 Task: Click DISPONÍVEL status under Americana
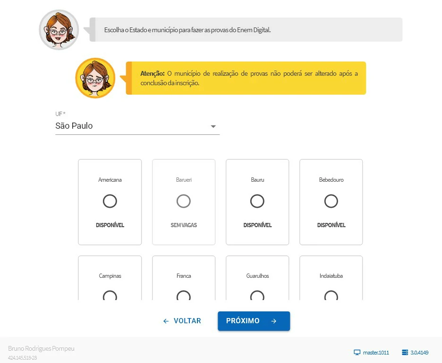(110, 225)
